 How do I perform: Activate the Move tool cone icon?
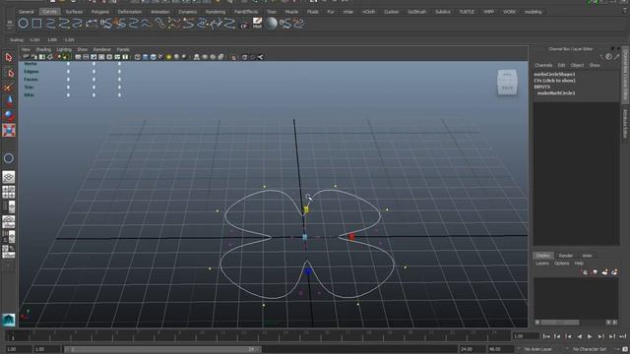coord(9,100)
